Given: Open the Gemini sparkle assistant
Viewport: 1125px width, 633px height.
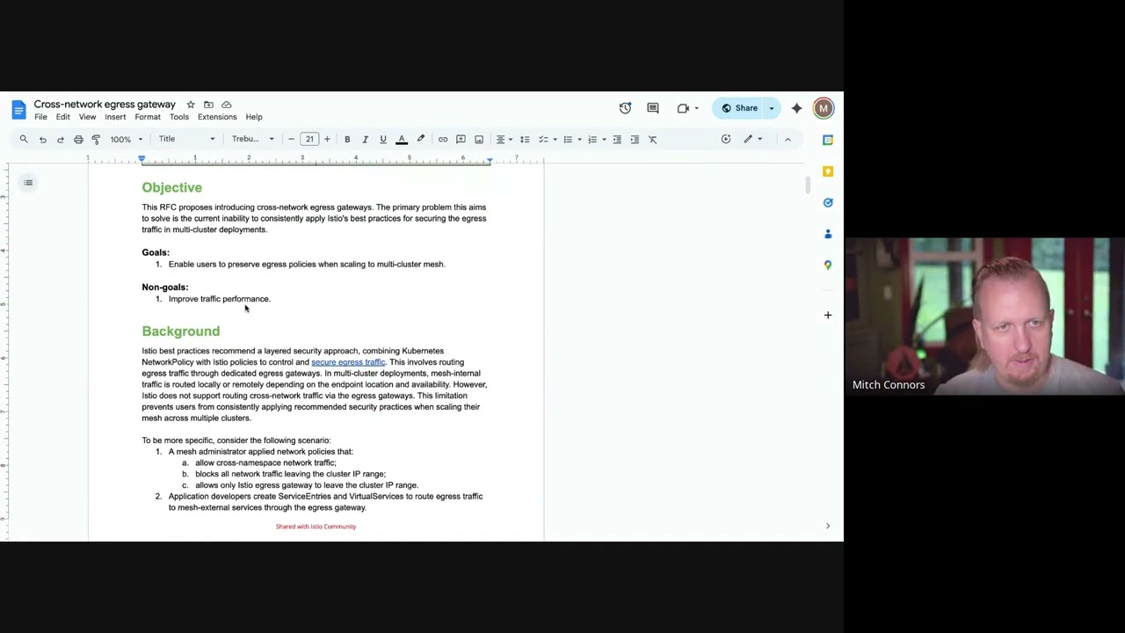Looking at the screenshot, I should coord(796,108).
